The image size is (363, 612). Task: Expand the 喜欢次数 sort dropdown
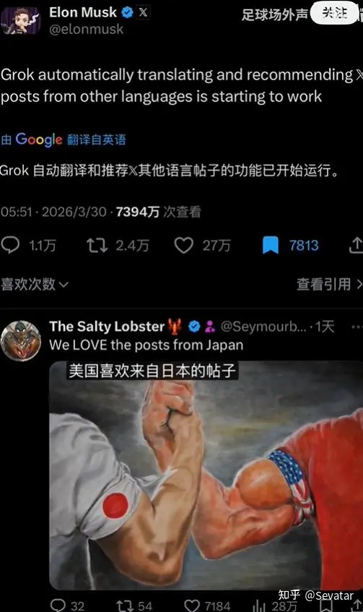35,284
